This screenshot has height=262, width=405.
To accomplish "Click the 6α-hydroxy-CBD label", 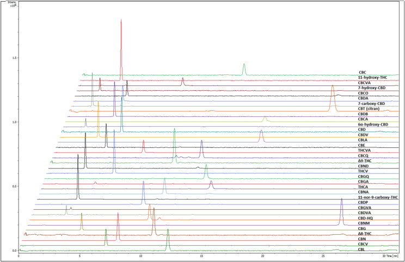I will [x=373, y=124].
